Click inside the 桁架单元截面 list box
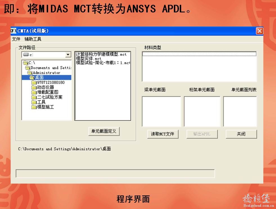 click(202, 112)
